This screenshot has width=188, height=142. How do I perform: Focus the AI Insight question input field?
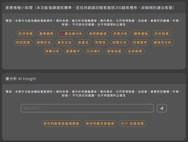point(87,108)
